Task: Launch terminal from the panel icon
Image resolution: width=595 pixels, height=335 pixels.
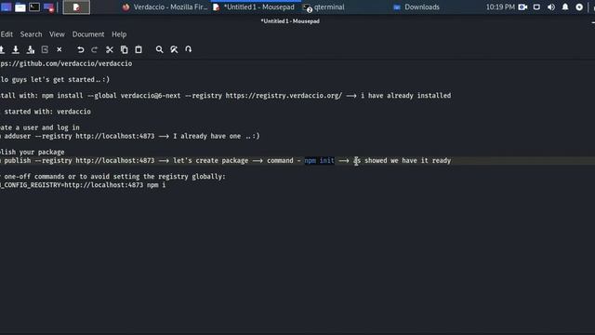Action: [34, 7]
